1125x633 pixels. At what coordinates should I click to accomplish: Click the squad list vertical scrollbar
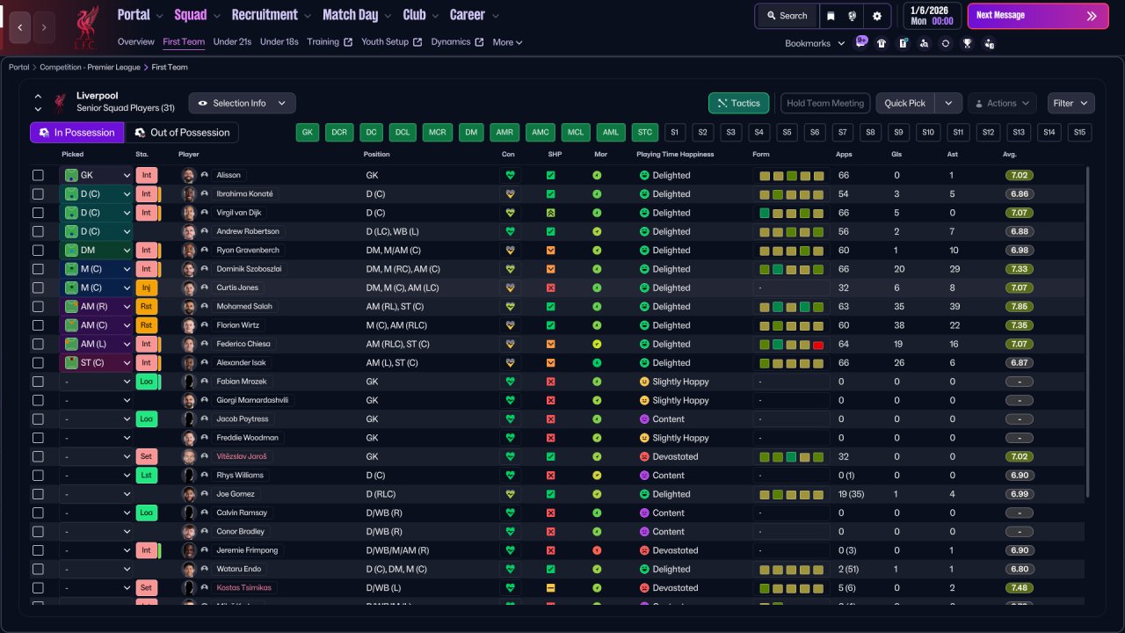[1089, 332]
